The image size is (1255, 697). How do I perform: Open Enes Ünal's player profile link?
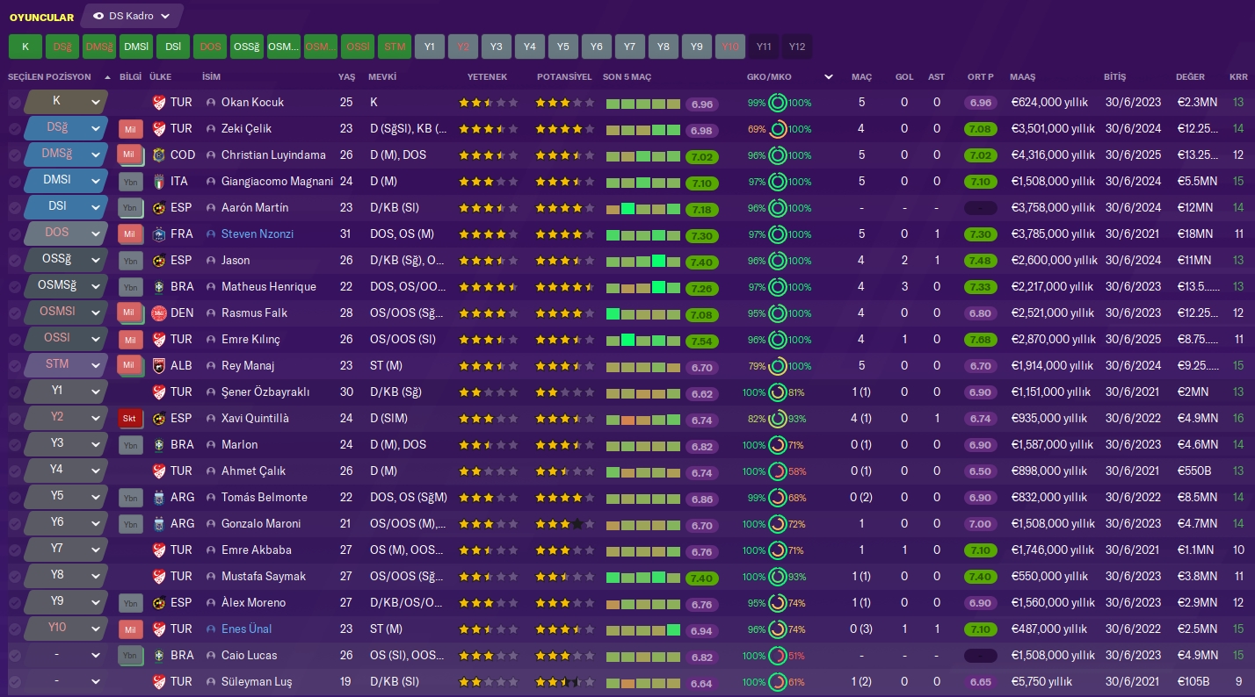pos(246,629)
